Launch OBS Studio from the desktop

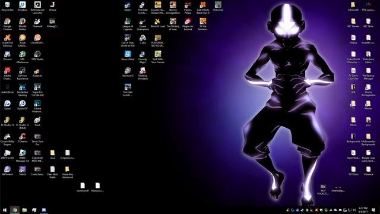(x=37, y=56)
